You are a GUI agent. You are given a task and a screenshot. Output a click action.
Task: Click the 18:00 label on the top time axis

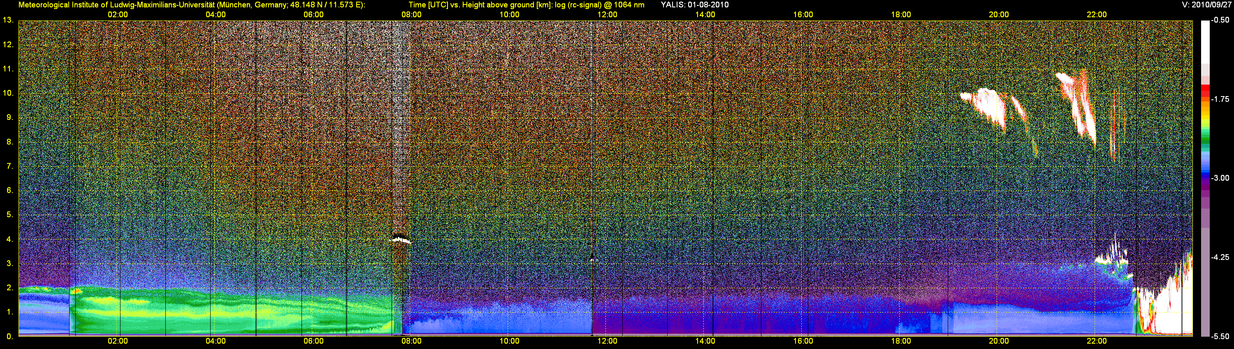[901, 14]
